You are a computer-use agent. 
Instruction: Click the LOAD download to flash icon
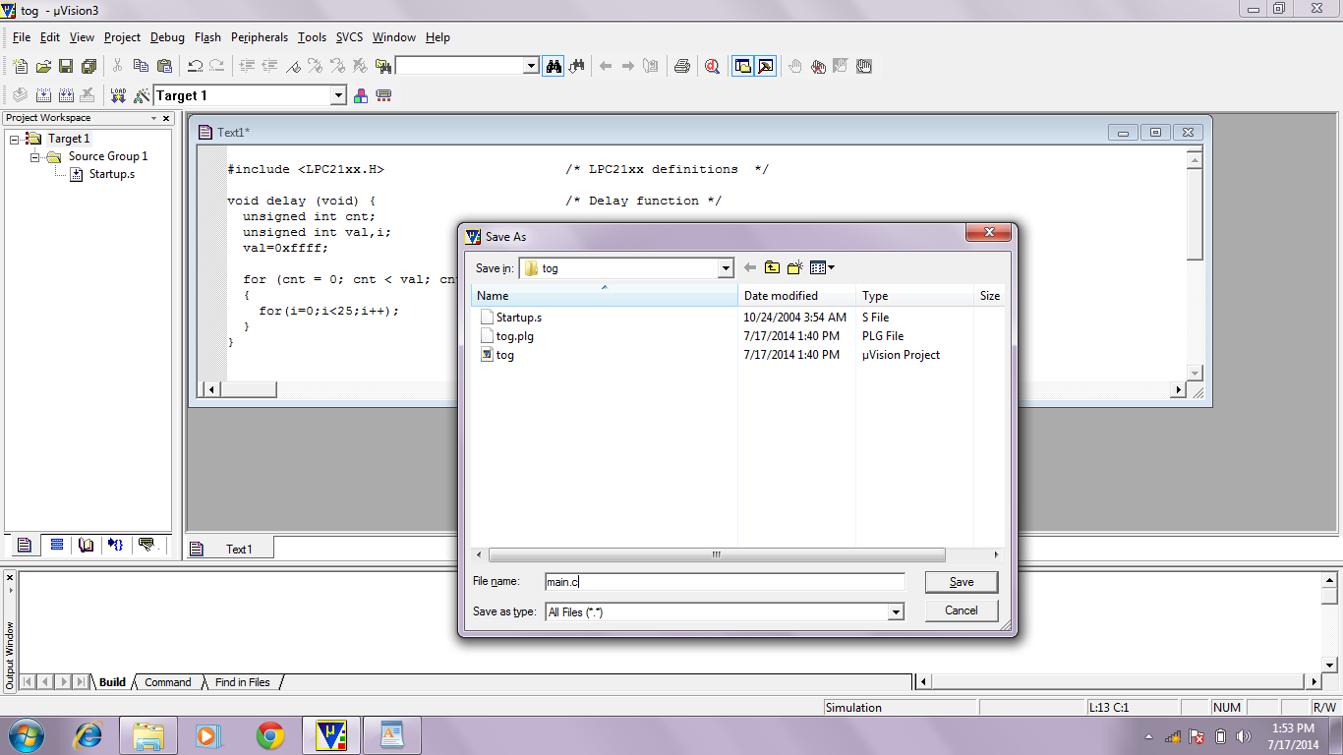pos(119,95)
